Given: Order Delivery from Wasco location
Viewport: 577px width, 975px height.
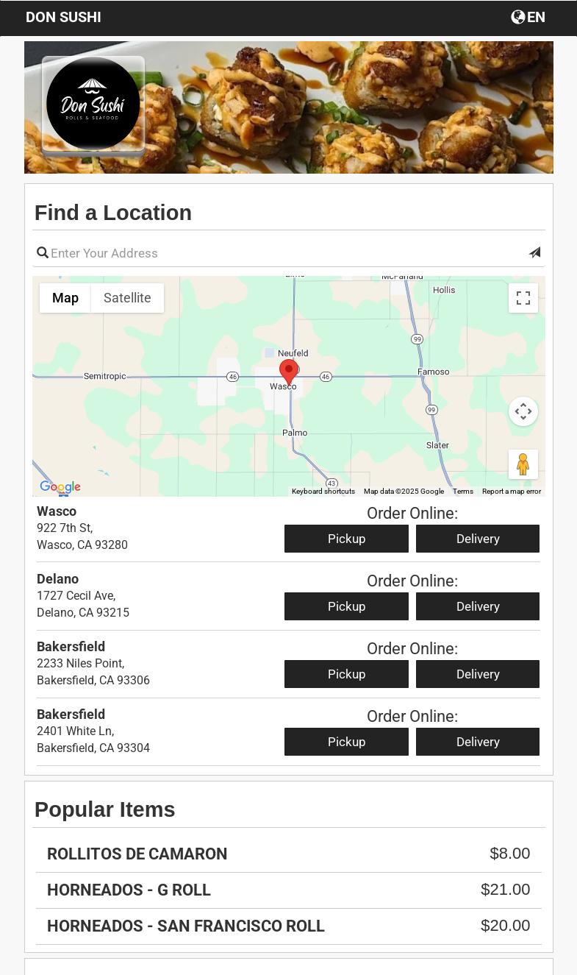Looking at the screenshot, I should point(478,539).
